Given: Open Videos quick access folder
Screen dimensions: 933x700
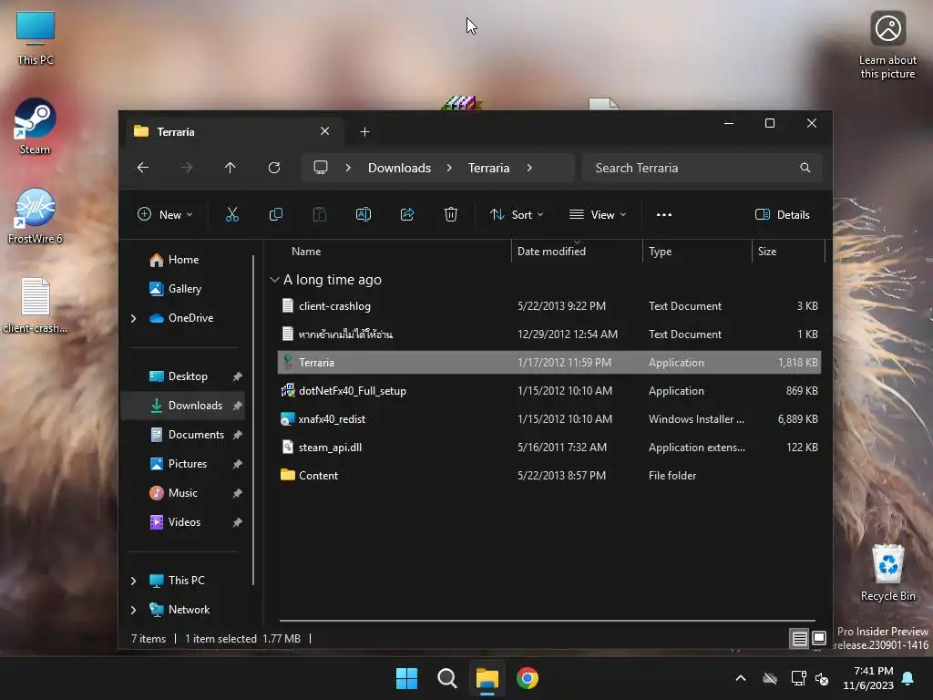Looking at the screenshot, I should pyautogui.click(x=184, y=522).
